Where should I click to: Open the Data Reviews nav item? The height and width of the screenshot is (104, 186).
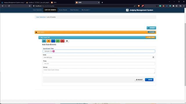coord(74,10)
